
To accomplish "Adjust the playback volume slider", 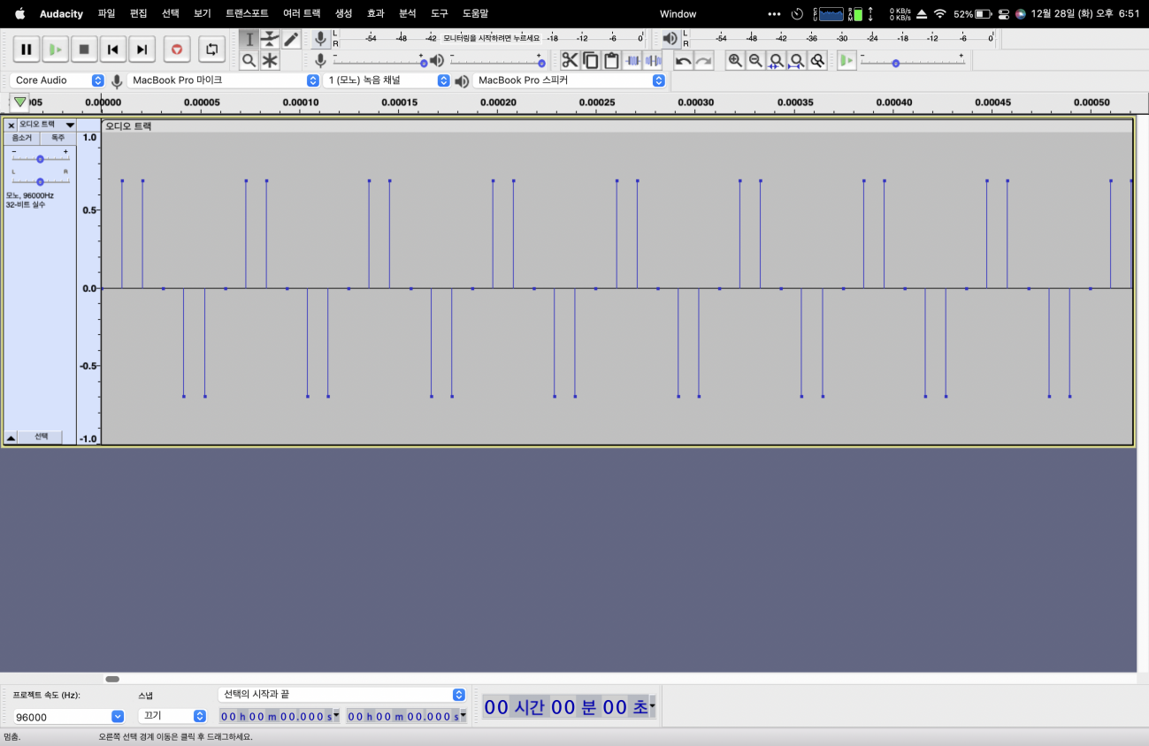I will click(496, 62).
